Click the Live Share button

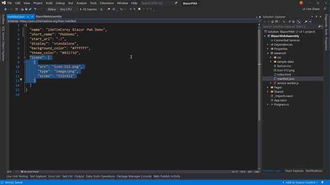click(311, 9)
